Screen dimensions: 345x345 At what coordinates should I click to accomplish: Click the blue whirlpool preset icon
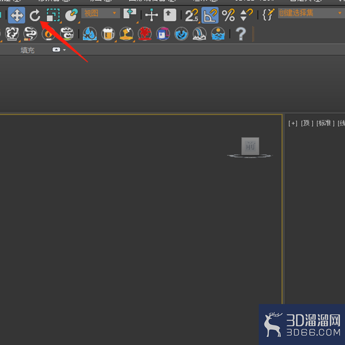[181, 34]
